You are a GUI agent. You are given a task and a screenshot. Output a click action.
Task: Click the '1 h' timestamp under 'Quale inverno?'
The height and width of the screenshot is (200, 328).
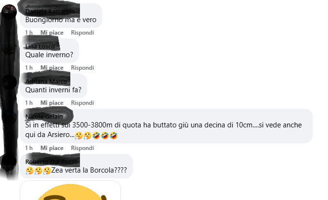pyautogui.click(x=29, y=68)
